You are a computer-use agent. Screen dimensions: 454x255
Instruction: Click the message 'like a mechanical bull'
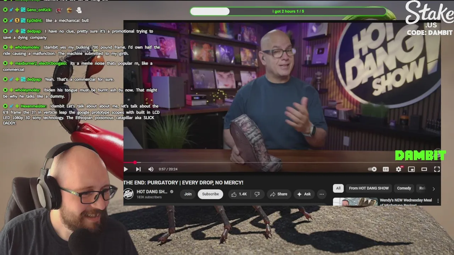[x=67, y=21]
